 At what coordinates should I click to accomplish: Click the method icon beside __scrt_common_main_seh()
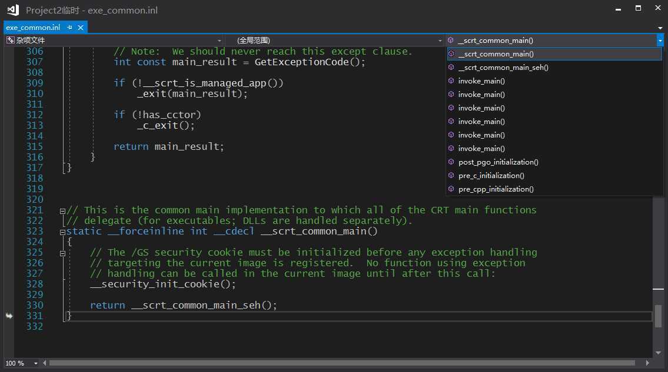pyautogui.click(x=451, y=67)
